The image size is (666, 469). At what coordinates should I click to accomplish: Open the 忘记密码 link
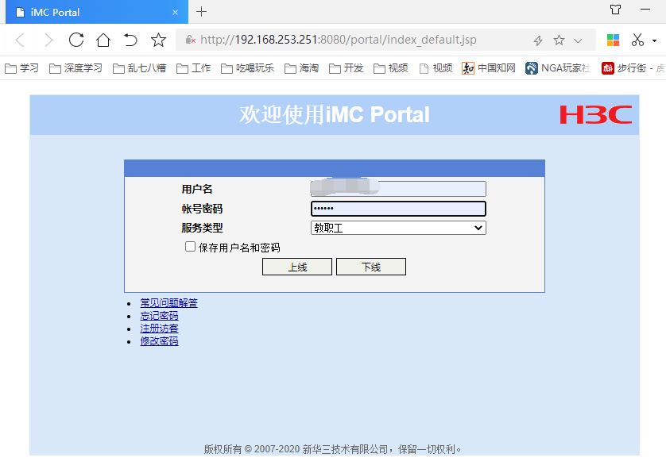(159, 316)
